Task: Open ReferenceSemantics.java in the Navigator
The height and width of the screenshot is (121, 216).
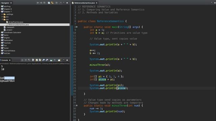Action: (x=19, y=25)
